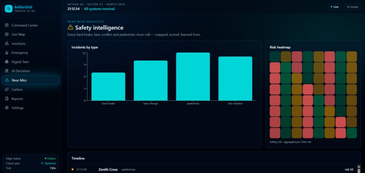Click the Live status pill
Screen dimensions: 365x173
click(335, 7)
